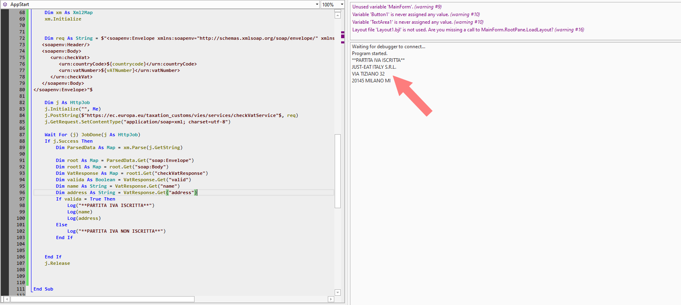
Task: Click the "Program started." log entry
Action: click(370, 53)
